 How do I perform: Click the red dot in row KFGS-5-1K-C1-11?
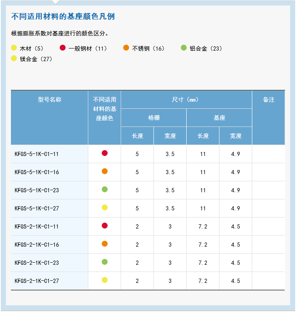click(105, 153)
